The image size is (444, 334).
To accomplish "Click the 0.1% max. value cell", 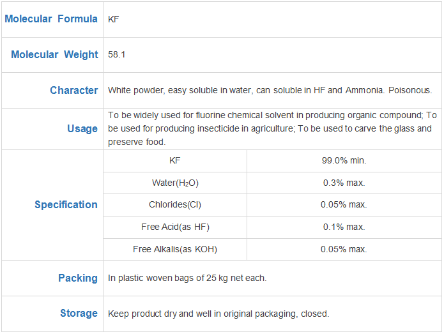I will pos(344,227).
